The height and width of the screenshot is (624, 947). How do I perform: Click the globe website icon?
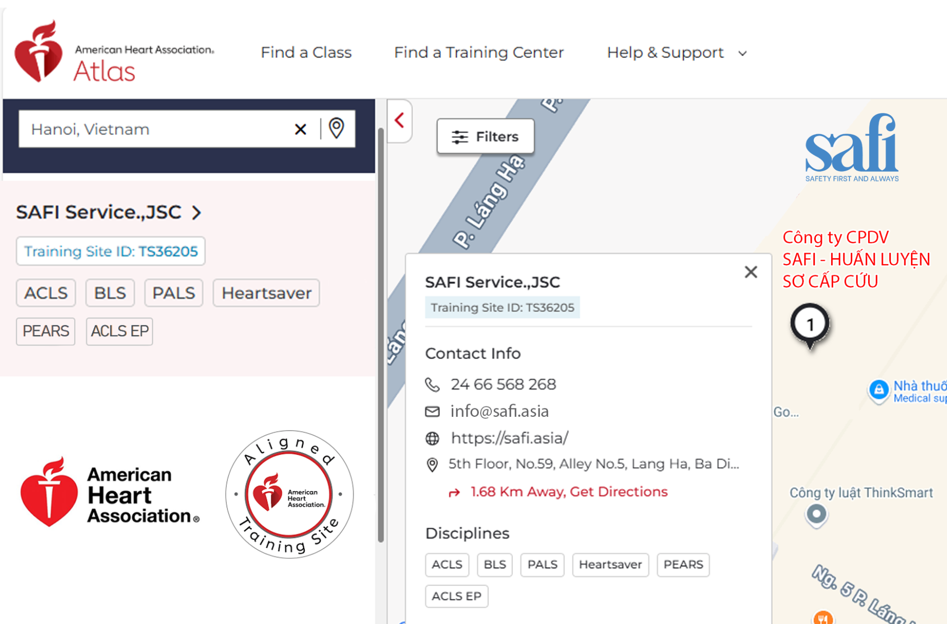coord(432,438)
